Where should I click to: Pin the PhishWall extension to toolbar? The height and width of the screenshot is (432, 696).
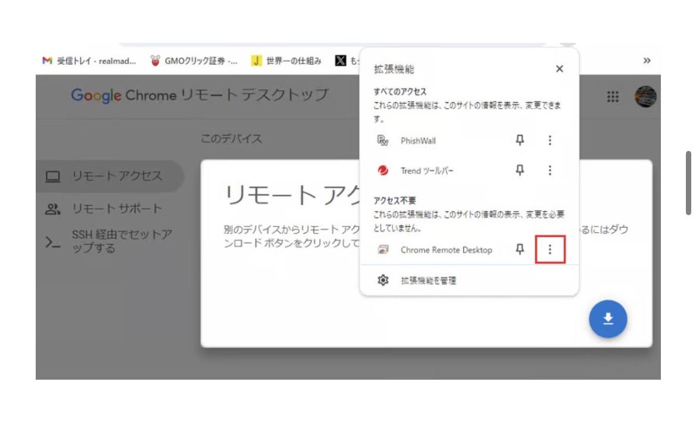point(520,140)
